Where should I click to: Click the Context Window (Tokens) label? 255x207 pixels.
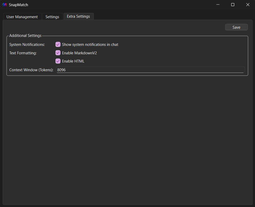[x=31, y=70]
